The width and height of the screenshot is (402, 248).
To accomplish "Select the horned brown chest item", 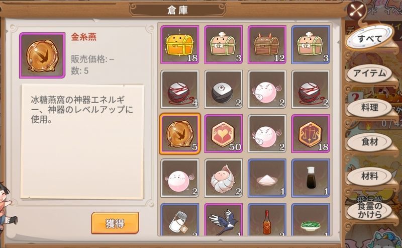I will [267, 44].
